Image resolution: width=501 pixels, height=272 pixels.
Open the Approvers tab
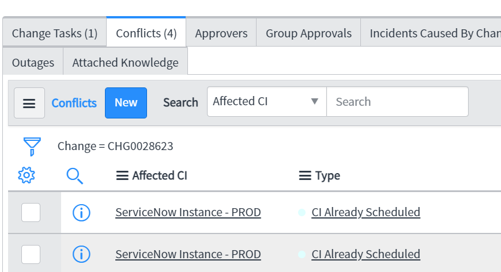(221, 33)
